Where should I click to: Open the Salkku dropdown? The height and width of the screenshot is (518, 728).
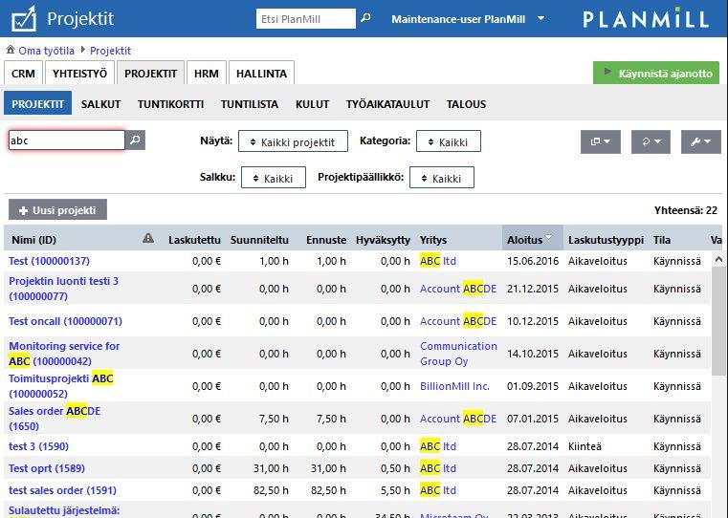click(x=274, y=178)
